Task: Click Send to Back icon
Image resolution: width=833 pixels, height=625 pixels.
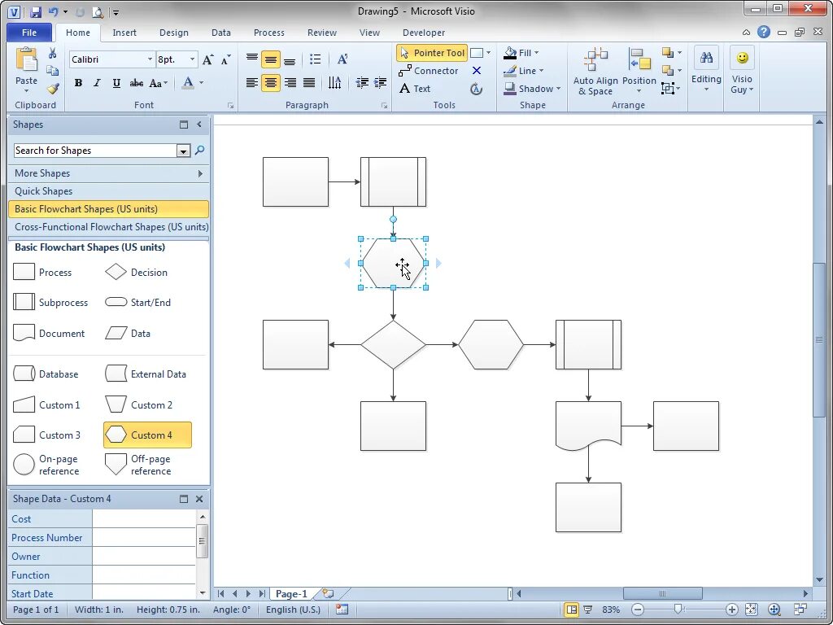Action: tap(668, 70)
